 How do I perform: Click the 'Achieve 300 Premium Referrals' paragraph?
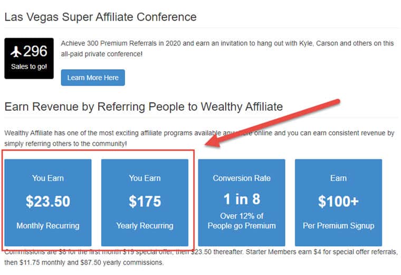(227, 49)
